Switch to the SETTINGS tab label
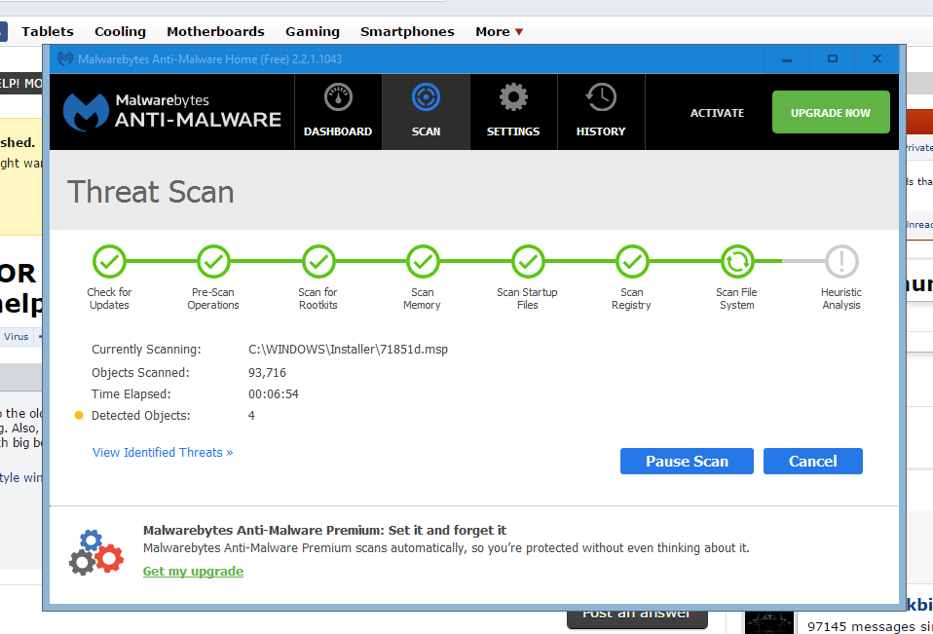The image size is (933, 634). click(513, 131)
